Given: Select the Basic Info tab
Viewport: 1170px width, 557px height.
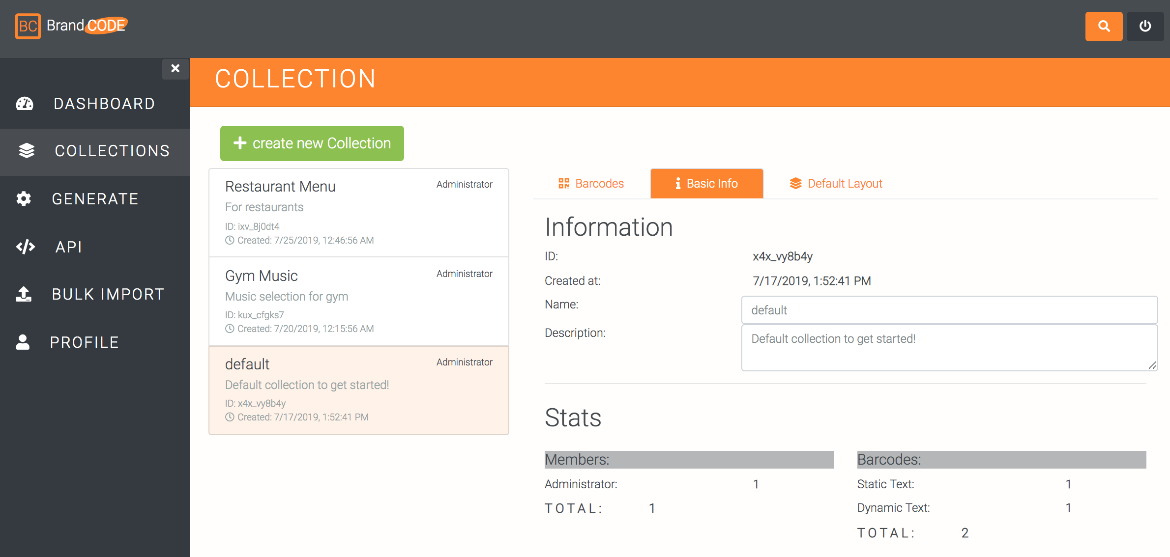Looking at the screenshot, I should coord(706,183).
